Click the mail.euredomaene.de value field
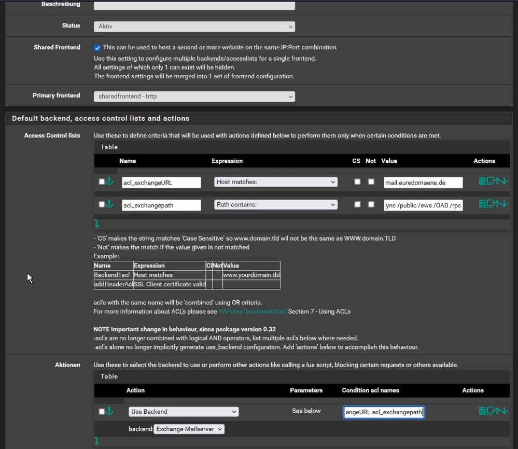 (423, 183)
